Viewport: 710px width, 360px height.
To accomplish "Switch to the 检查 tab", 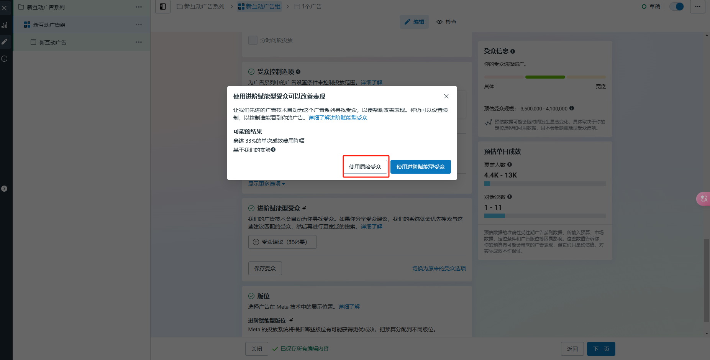I will 446,22.
